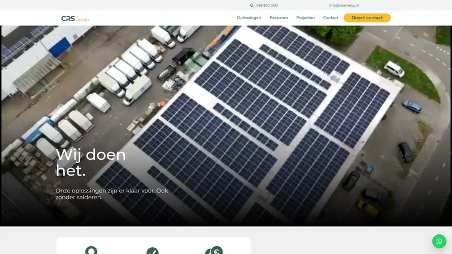This screenshot has width=452, height=254.
Task: Click the euro coin icon in the white card
Action: point(214,250)
